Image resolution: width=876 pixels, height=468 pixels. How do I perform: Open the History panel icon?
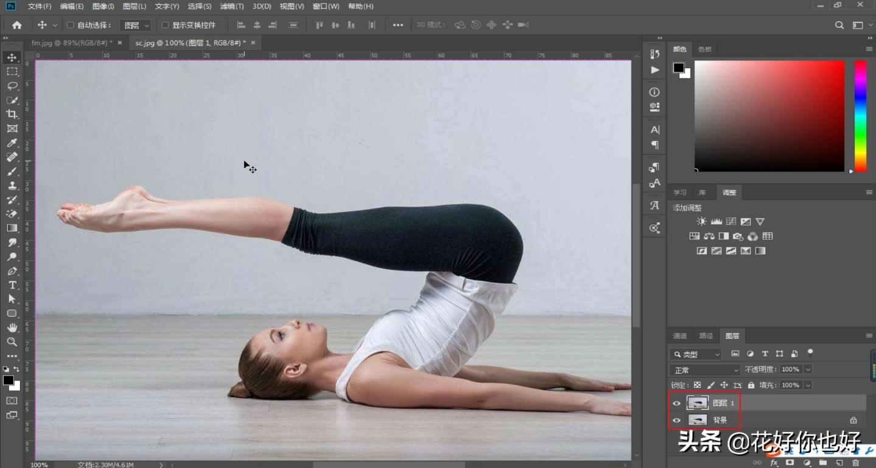pos(654,54)
